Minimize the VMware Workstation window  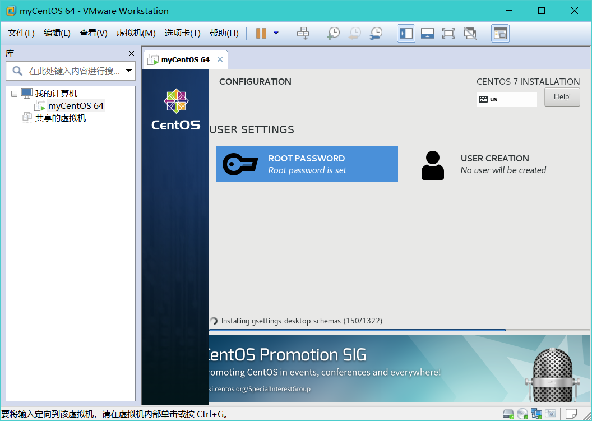pos(508,11)
